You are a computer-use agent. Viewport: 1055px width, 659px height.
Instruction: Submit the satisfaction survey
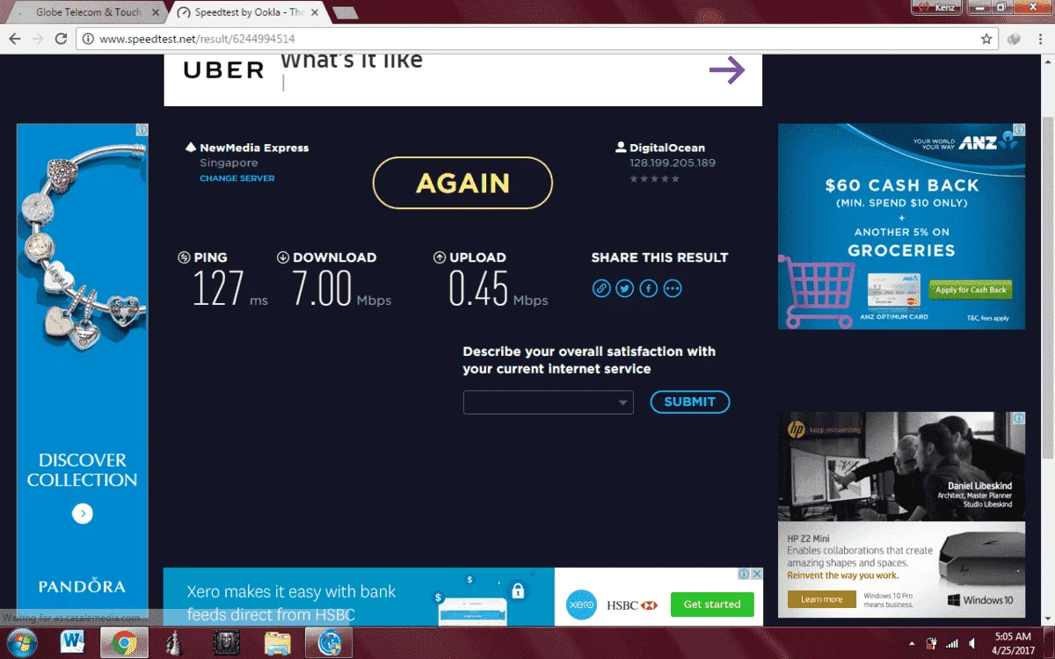(690, 402)
